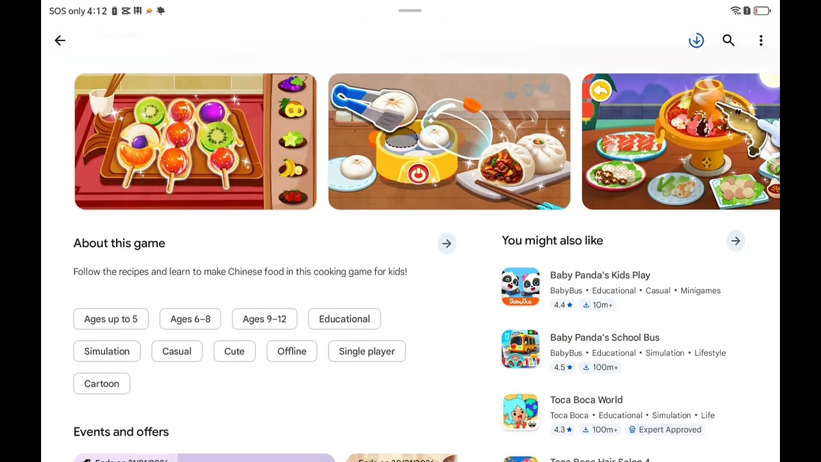Screen dimensions: 821x462
Task: Open Toca Boca World app icon
Action: pos(520,411)
